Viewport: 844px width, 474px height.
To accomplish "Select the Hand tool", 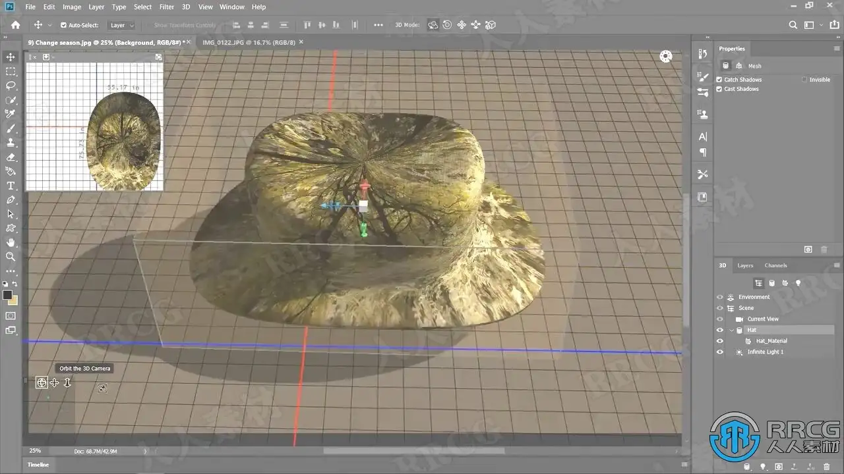I will 11,243.
